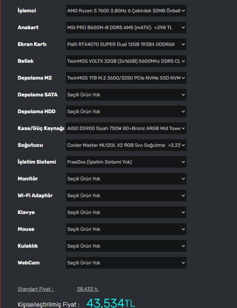Click the Standart Fiyat label
This screenshot has height=308, width=237.
coord(36,289)
